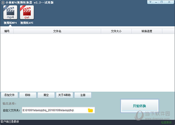Screen dimensions: 175x125
Task: Open the title bar dropdown arrow menu
Action: [x=150, y=2]
